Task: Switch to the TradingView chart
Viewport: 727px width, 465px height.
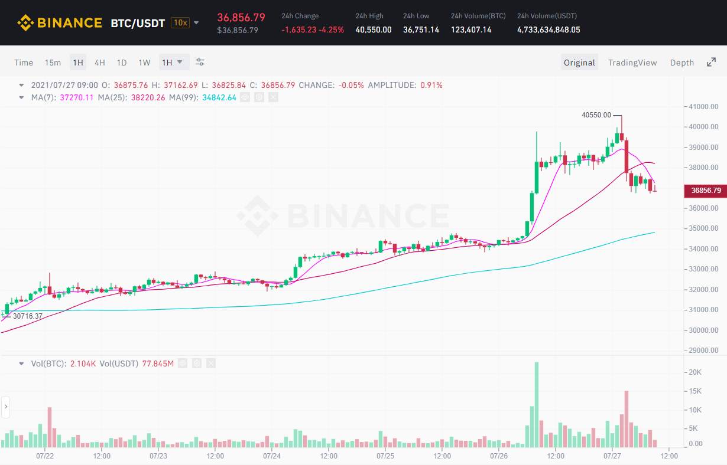Action: point(632,63)
